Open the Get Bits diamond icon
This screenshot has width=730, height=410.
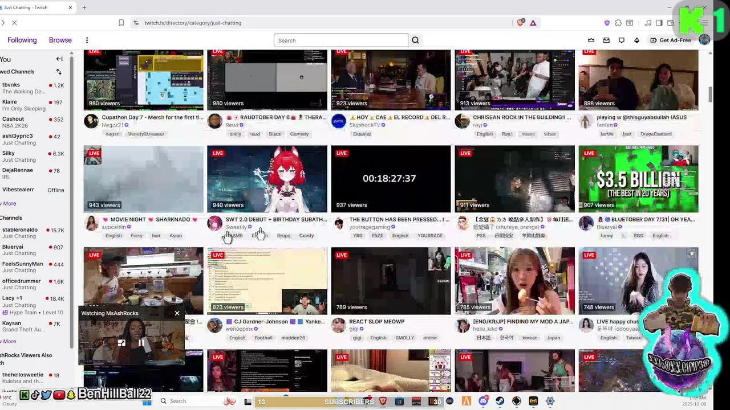[636, 40]
